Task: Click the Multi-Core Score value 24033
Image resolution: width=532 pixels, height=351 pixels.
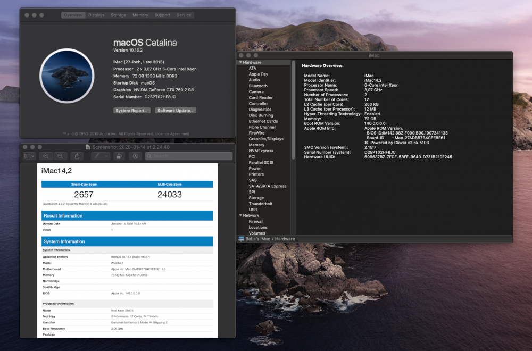Action: [170, 195]
